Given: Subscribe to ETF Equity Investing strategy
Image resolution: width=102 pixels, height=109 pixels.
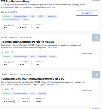Looking at the screenshot, I should click(87, 13).
